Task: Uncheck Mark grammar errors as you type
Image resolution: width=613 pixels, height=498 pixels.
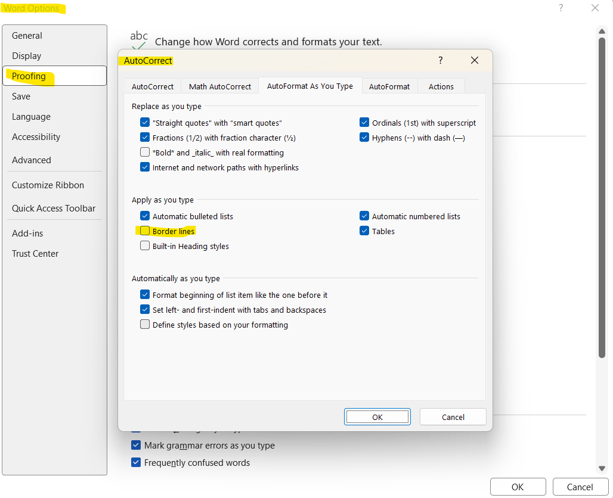Action: coord(136,445)
